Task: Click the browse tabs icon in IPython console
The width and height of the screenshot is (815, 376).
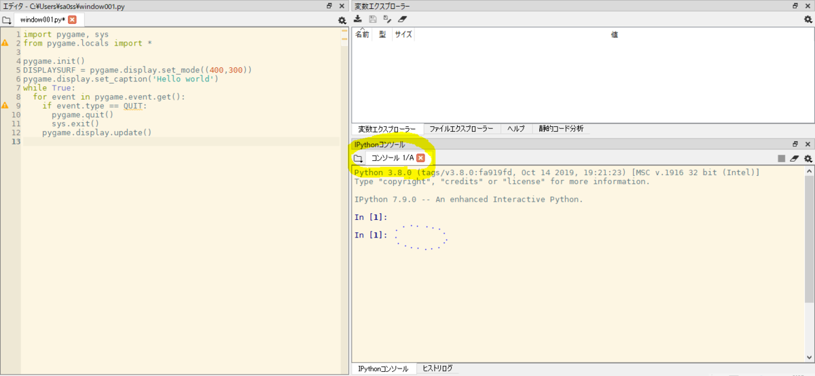Action: 358,158
